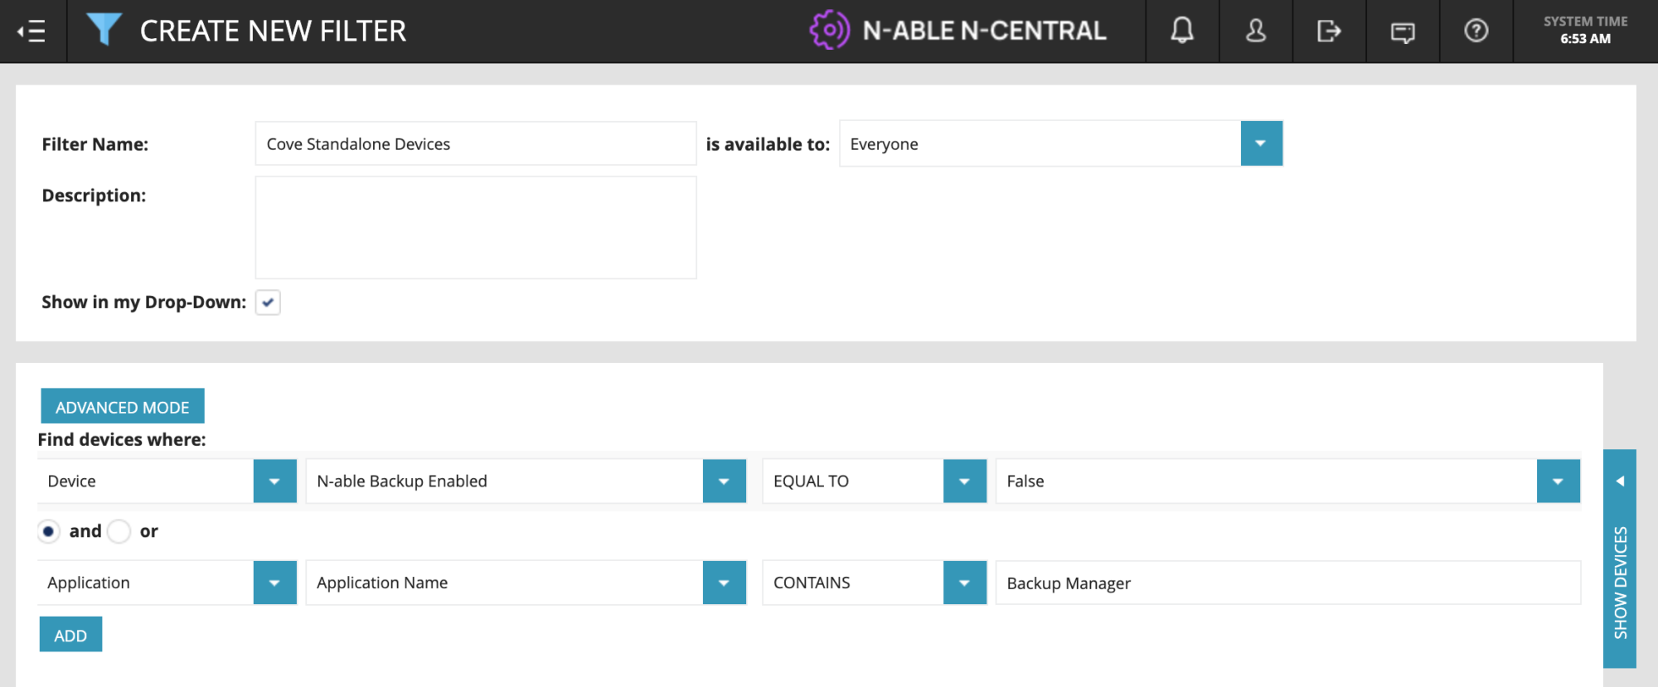The height and width of the screenshot is (687, 1658).
Task: Click the funnel filter icon
Action: tap(104, 30)
